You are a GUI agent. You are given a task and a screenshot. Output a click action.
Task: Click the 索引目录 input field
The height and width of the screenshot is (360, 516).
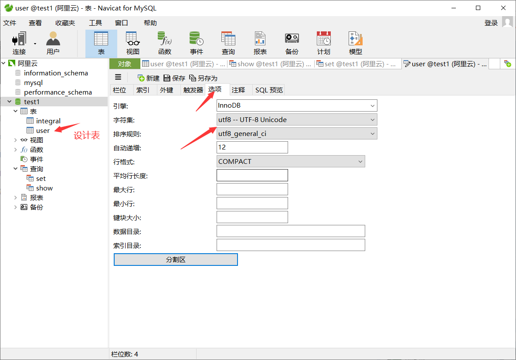(291, 245)
